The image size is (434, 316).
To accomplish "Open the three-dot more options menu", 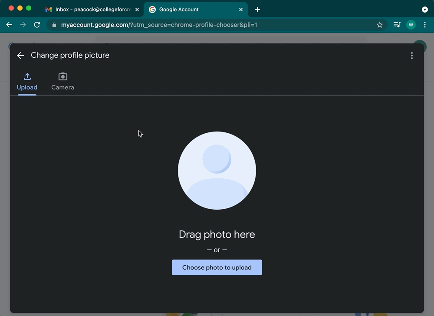I will tap(411, 56).
